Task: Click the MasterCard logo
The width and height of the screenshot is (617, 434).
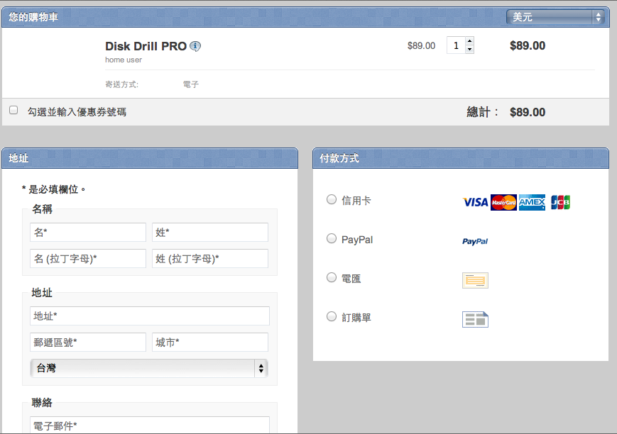Action: 503,202
